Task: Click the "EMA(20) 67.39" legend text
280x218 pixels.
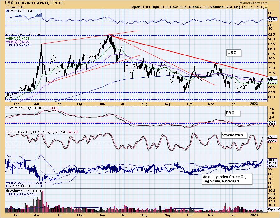Action: 20,39
